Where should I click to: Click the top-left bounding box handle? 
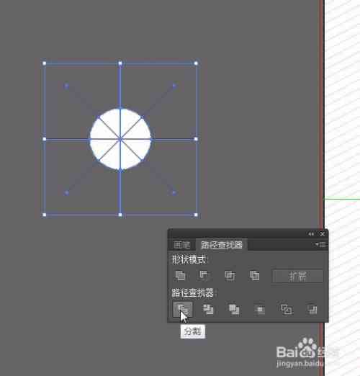click(45, 63)
